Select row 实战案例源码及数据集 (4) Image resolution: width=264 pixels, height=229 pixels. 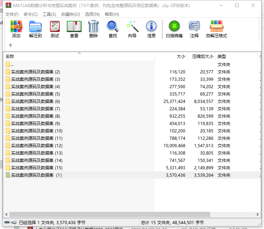coord(132,87)
